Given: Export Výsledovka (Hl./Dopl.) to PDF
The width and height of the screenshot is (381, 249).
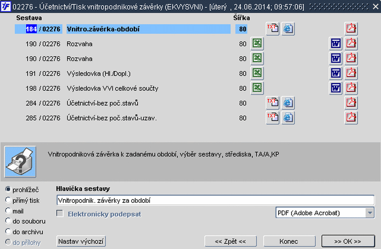Looking at the screenshot, I should [x=351, y=73].
